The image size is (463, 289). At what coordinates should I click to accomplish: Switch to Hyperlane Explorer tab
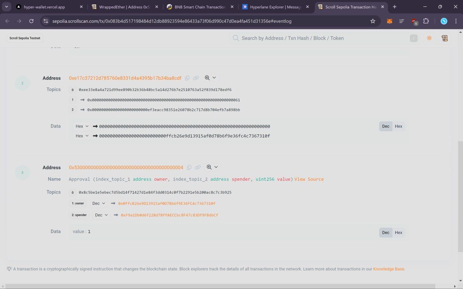[x=275, y=7]
